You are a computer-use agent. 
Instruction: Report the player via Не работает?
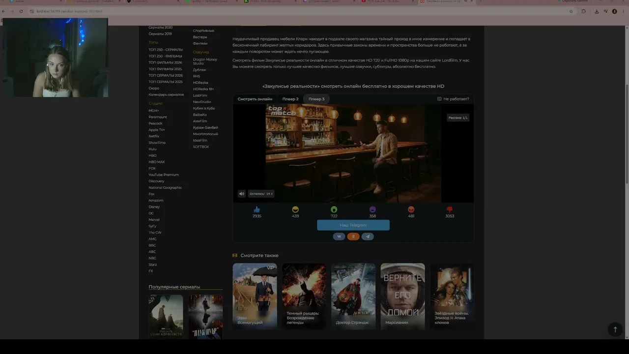453,99
